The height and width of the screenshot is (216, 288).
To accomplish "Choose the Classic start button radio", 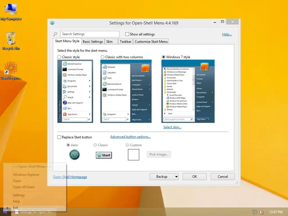I will [x=95, y=145].
